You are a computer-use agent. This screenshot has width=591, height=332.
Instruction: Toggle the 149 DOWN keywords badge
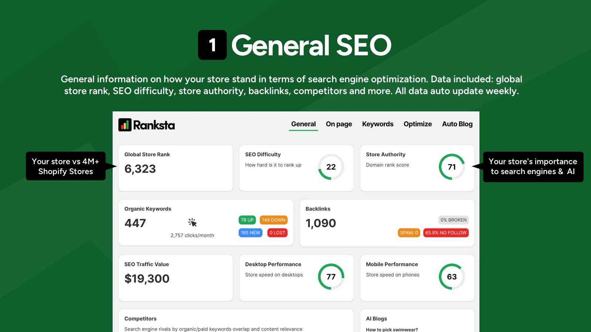click(x=273, y=220)
